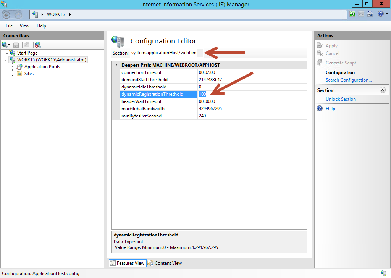This screenshot has width=391, height=278.
Task: Open the Section dropdown arrow
Action: click(x=200, y=53)
